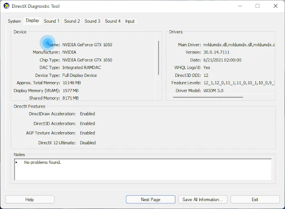285x209 pixels.
Task: Click the Exit button
Action: pos(255,200)
